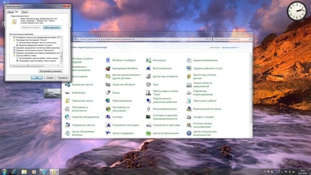
Task: Open Распознавание речи item
Action: [x=161, y=109]
